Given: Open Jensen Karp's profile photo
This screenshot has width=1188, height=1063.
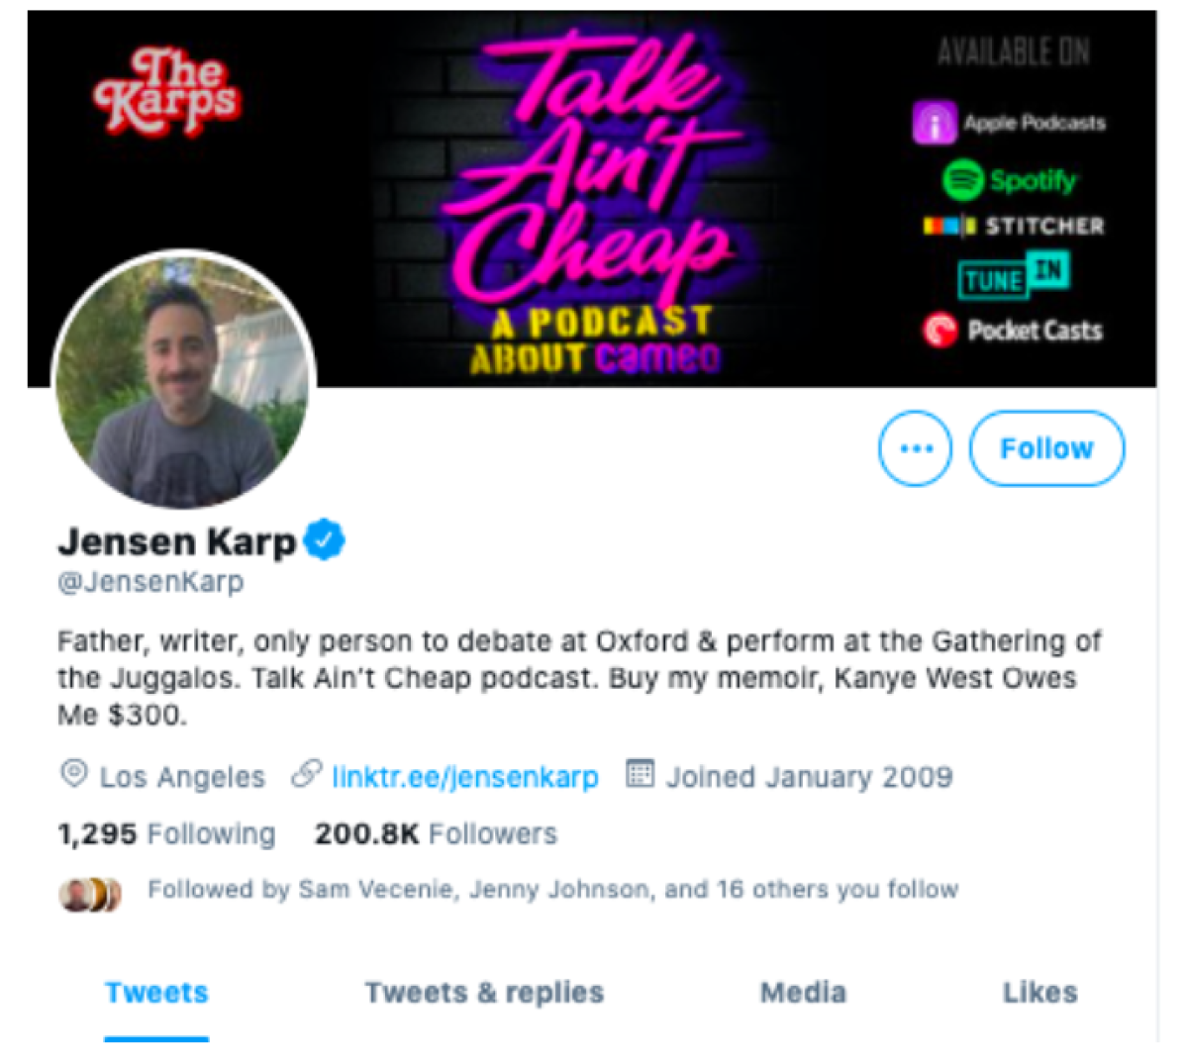Looking at the screenshot, I should click(184, 380).
